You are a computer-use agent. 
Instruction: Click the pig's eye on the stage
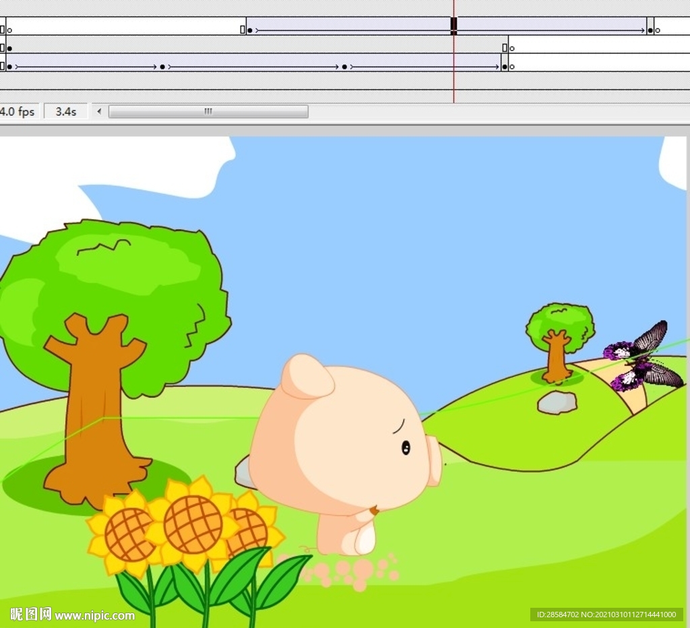(x=406, y=447)
